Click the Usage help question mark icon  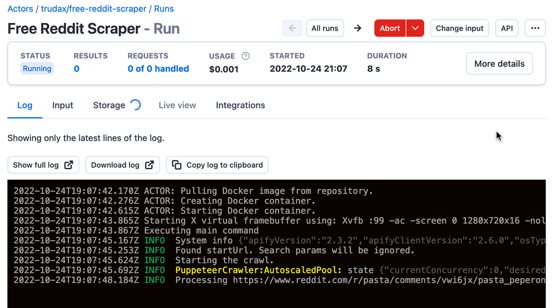245,56
